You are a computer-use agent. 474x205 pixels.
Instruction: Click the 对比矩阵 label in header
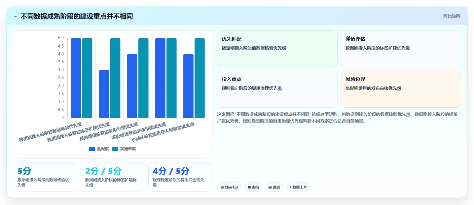pos(452,16)
